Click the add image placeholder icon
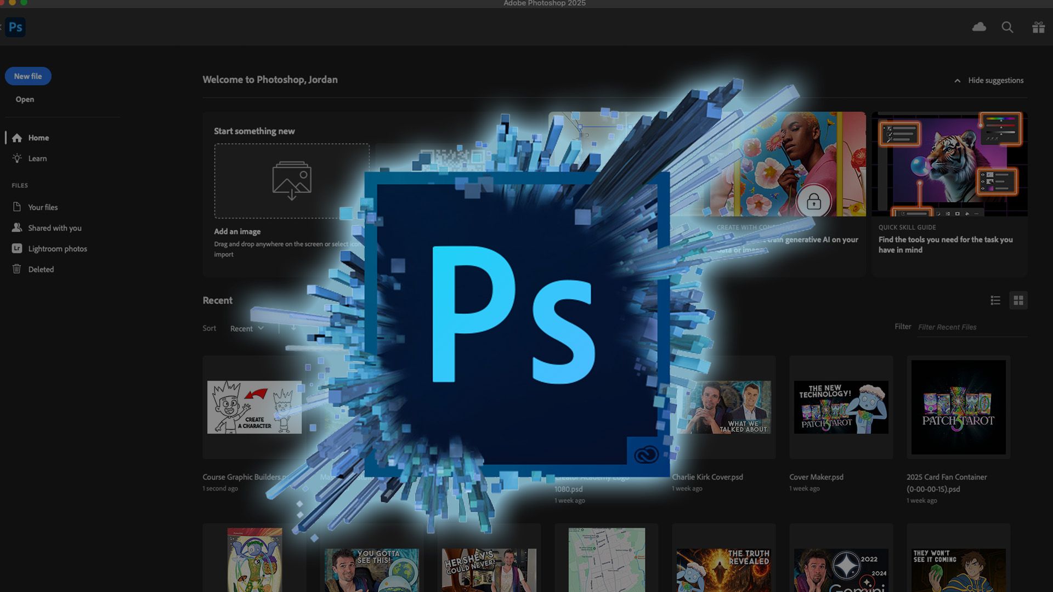1053x592 pixels. pyautogui.click(x=292, y=180)
